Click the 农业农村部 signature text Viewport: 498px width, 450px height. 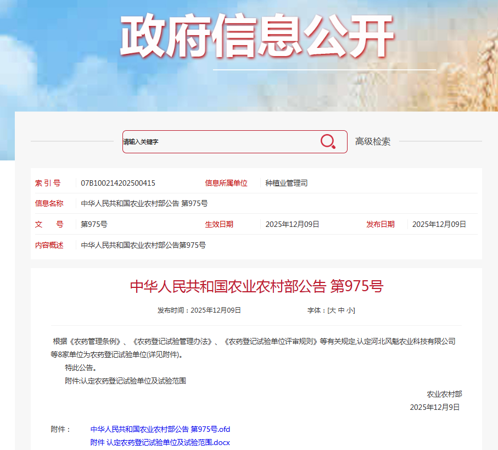pyautogui.click(x=444, y=394)
